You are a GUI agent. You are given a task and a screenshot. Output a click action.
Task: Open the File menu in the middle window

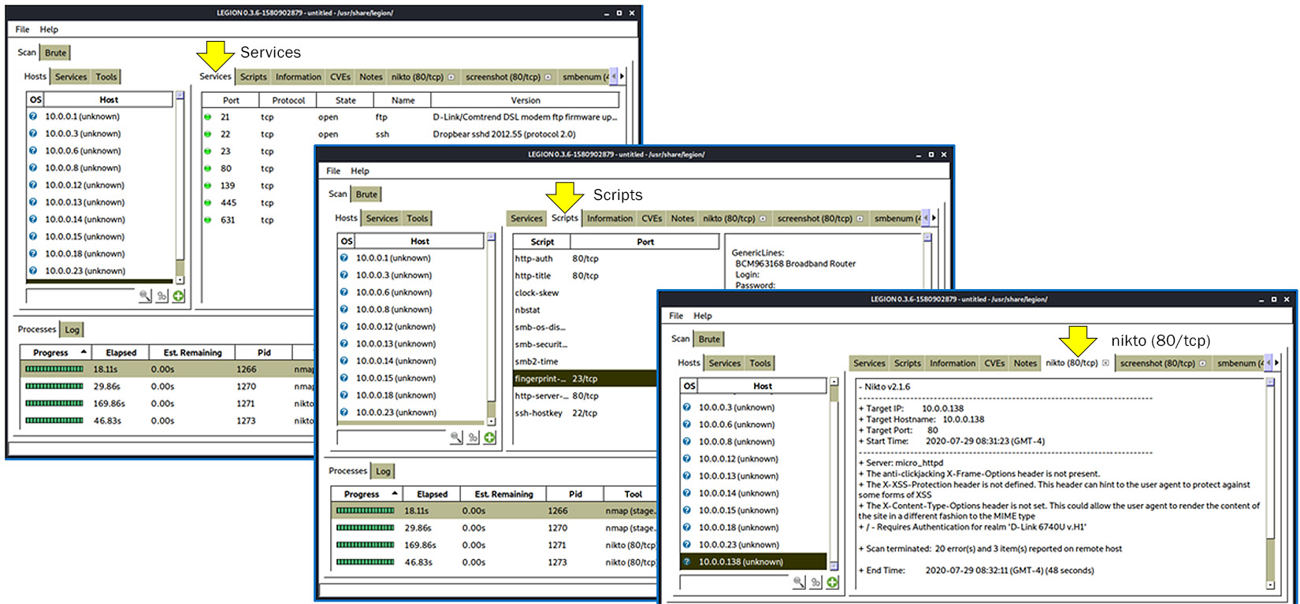(x=334, y=171)
